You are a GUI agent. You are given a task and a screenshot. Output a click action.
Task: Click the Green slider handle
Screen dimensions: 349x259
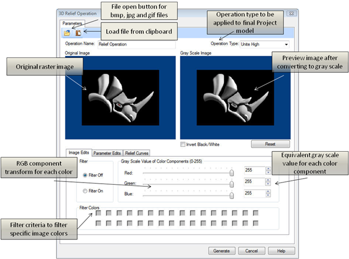232,184
